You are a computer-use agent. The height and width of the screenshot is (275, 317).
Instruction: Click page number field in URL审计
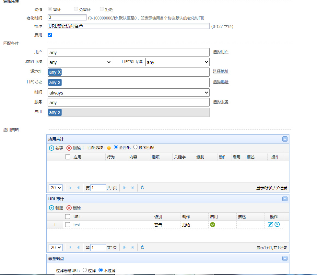point(98,247)
